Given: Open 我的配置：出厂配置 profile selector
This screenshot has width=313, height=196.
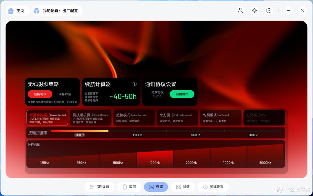Looking at the screenshot, I should coord(57,11).
